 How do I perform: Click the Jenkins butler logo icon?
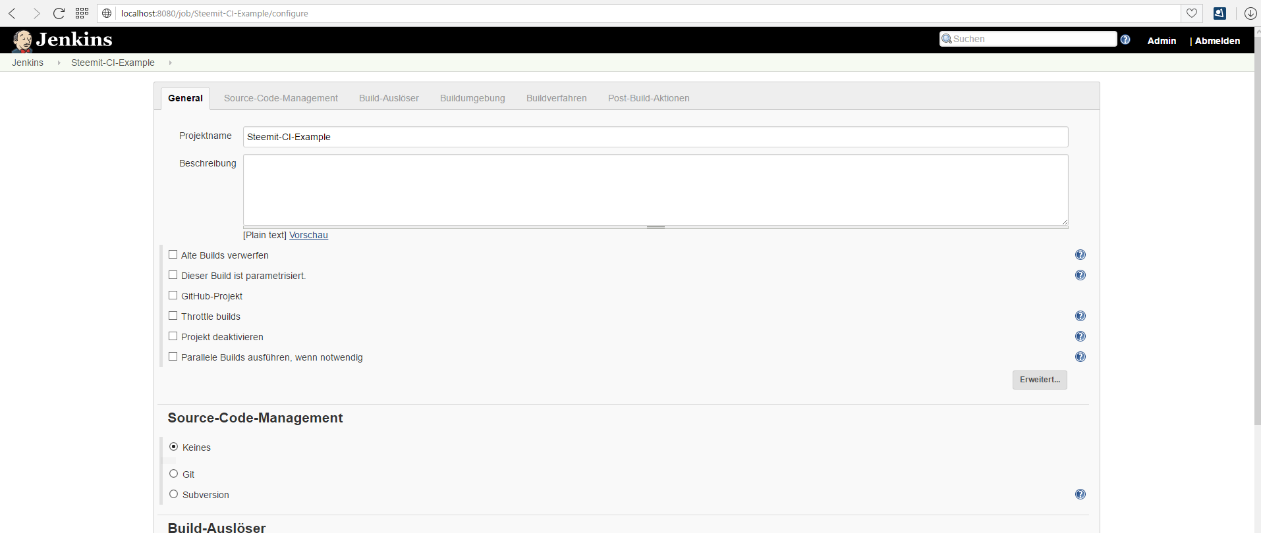(22, 41)
